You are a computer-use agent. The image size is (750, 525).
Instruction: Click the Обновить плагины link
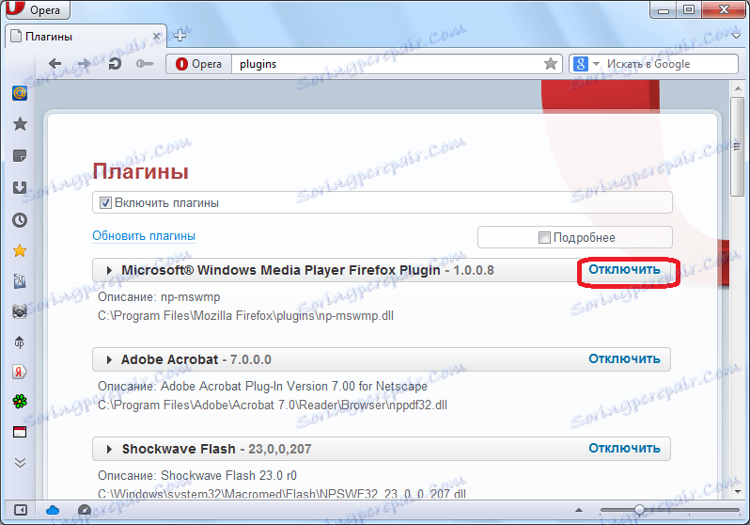(144, 235)
